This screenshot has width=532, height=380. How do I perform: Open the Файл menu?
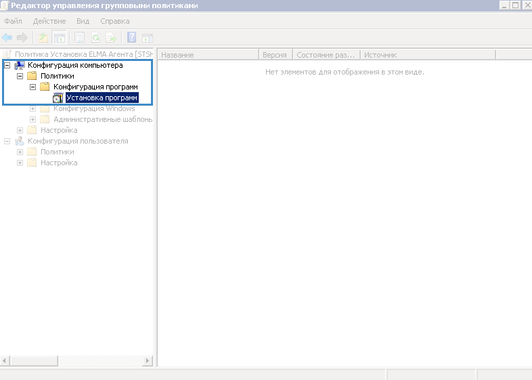pos(14,21)
